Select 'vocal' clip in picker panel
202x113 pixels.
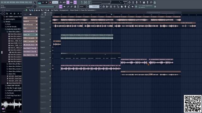30,28
